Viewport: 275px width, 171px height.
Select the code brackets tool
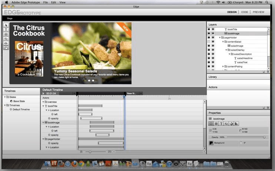tap(6, 43)
